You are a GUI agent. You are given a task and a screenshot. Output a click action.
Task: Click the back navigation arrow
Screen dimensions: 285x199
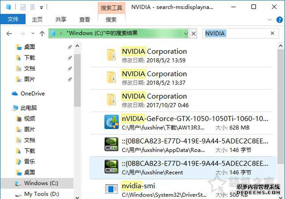[9, 33]
